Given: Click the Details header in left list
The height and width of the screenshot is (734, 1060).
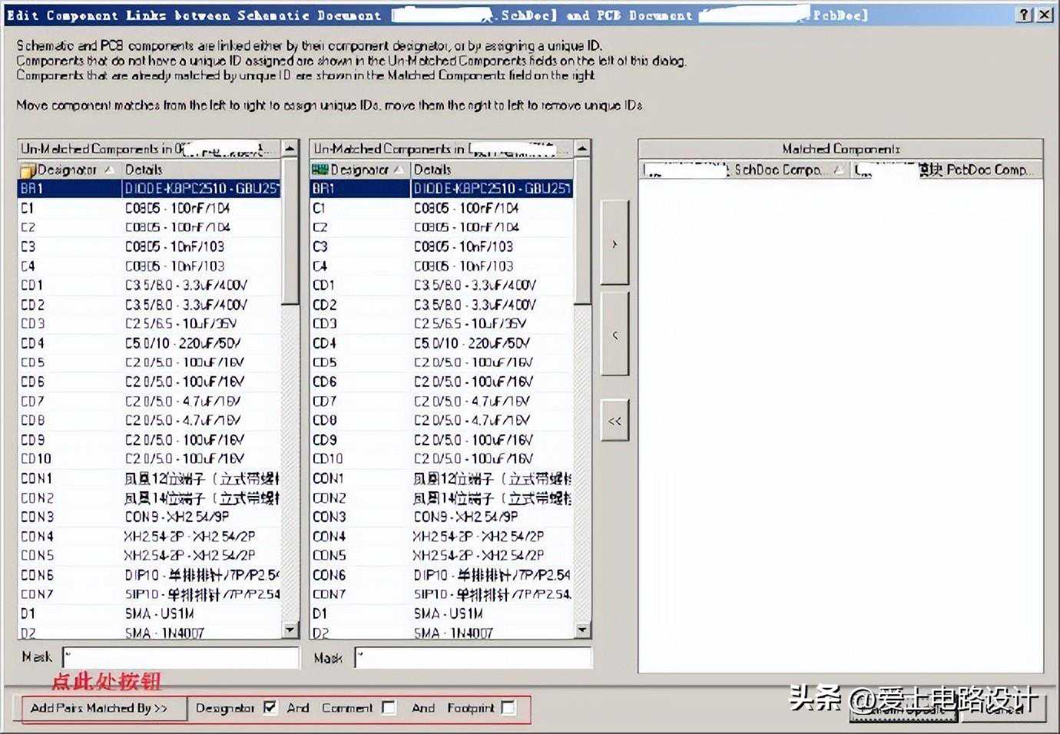Looking at the screenshot, I should 200,170.
